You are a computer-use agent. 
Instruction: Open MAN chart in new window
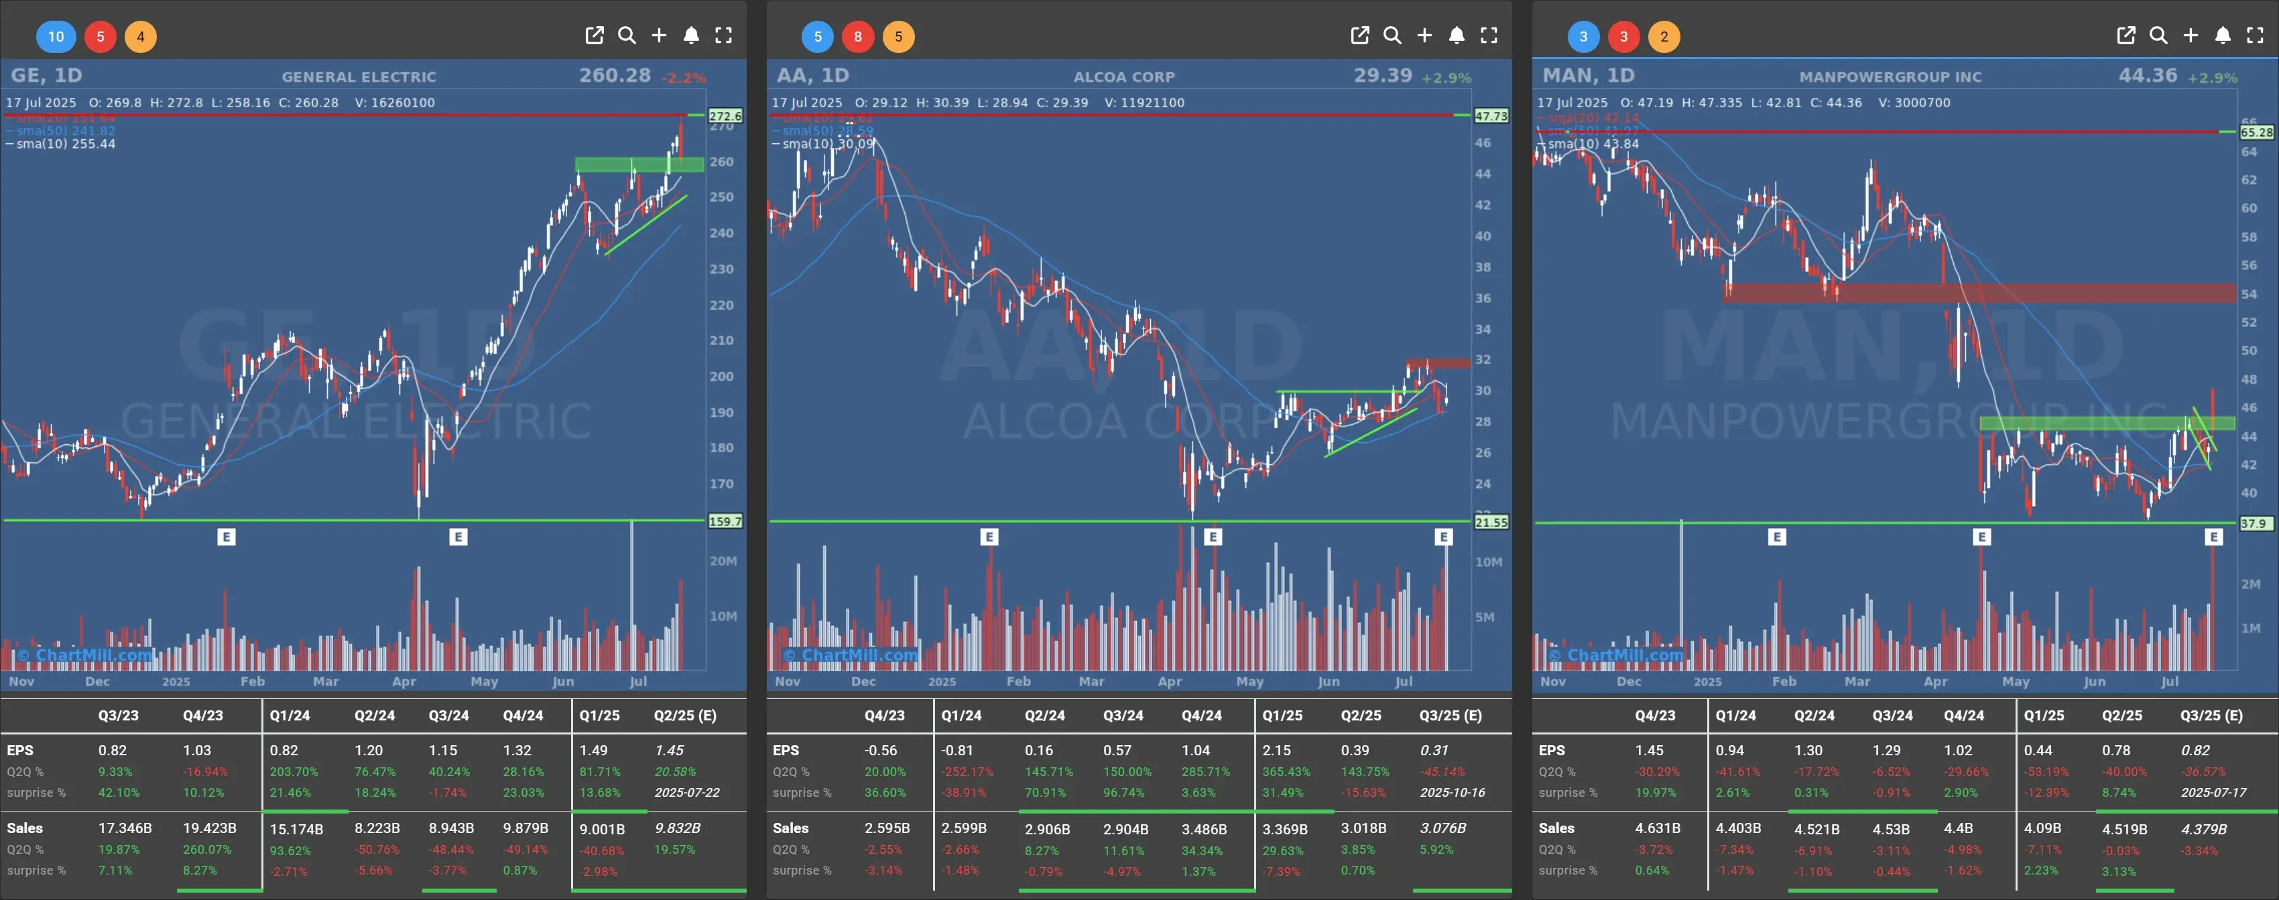[2126, 36]
